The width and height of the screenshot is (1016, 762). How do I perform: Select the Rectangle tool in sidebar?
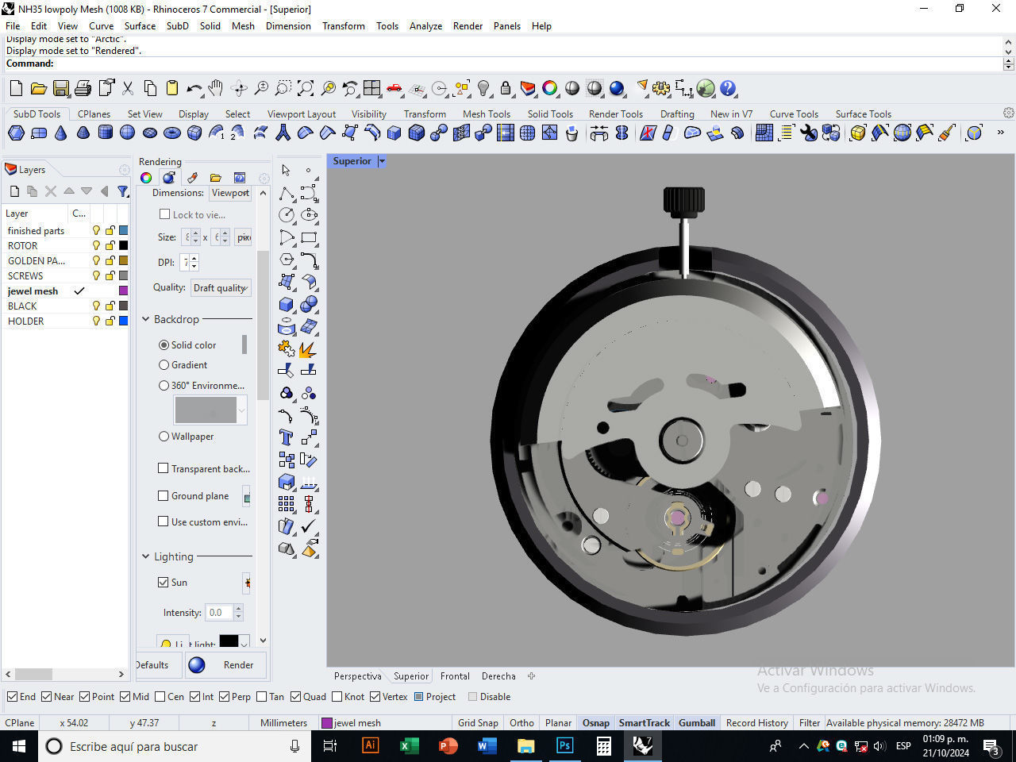(309, 237)
